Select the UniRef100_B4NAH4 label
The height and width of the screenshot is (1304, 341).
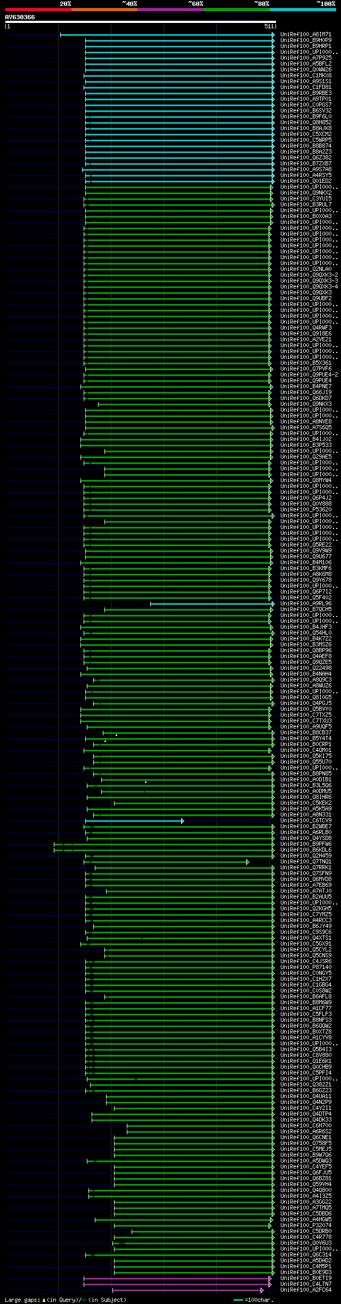pyautogui.click(x=306, y=674)
